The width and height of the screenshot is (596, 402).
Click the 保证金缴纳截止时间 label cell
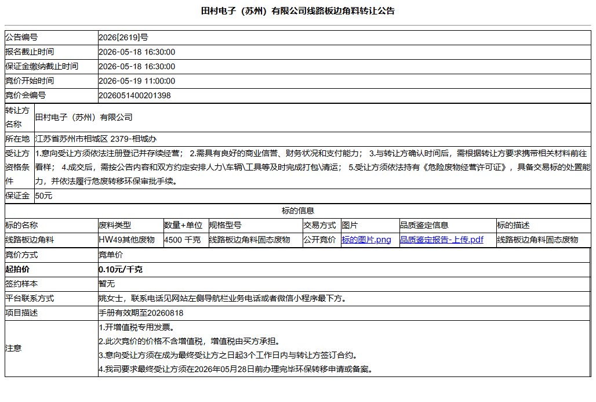click(52, 67)
